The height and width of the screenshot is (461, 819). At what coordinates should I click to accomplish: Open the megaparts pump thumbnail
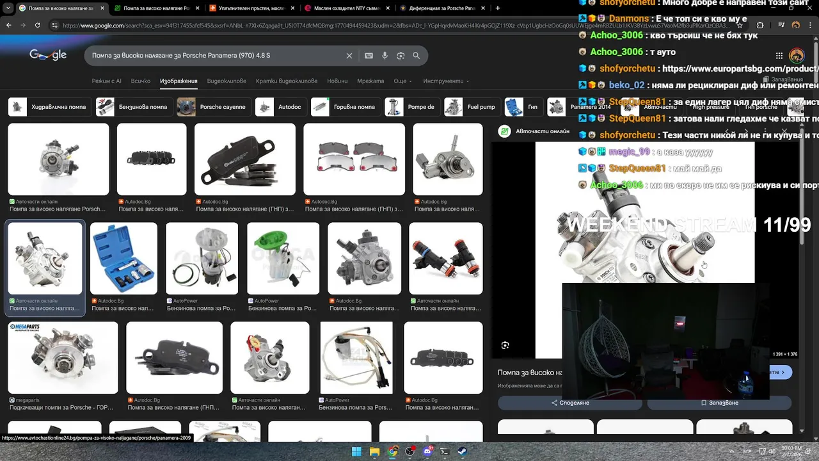pyautogui.click(x=63, y=357)
